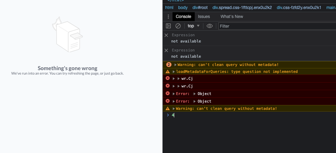Select div#root in the breadcrumb
Screen dimensions: 336x153
tap(200, 8)
